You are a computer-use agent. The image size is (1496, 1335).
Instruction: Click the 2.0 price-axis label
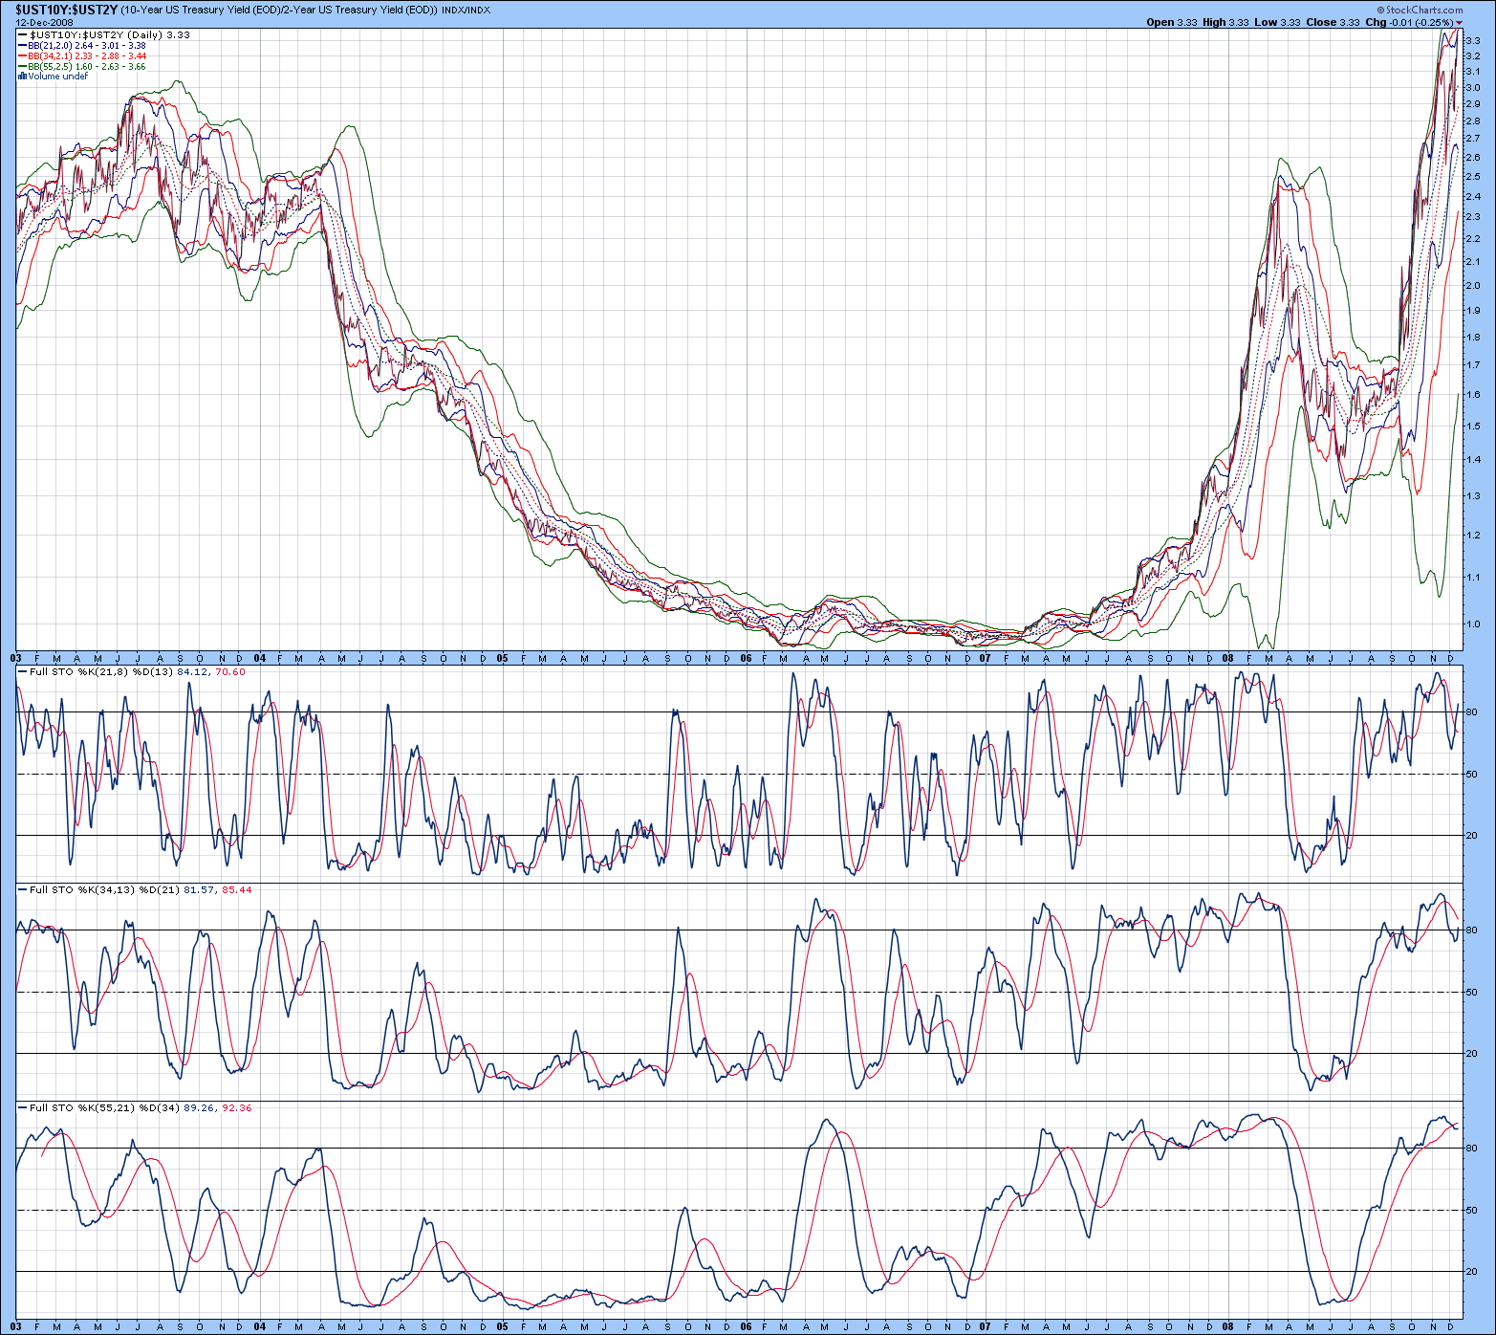pyautogui.click(x=1473, y=285)
